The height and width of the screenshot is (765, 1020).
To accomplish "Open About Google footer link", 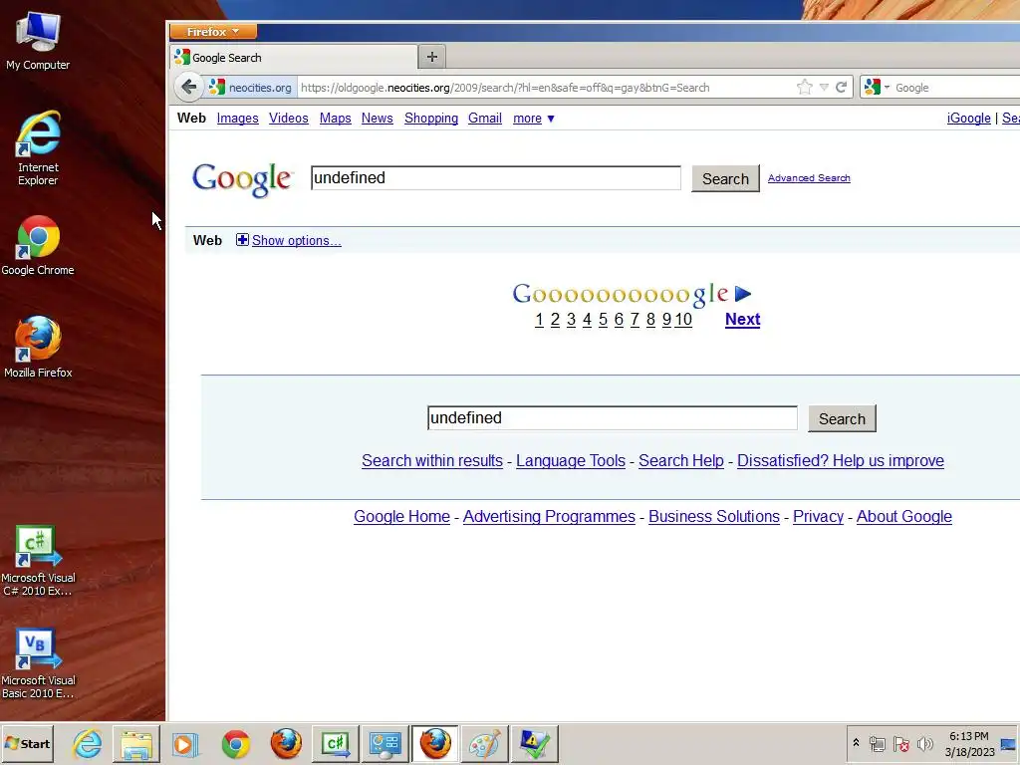I will (x=904, y=517).
